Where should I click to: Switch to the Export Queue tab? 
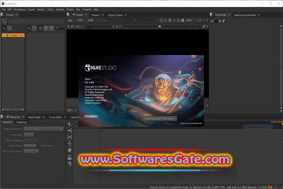pyautogui.click(x=115, y=15)
